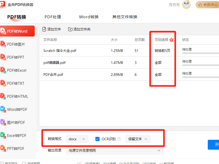The width and height of the screenshot is (219, 164).
Task: Click 全部 page selection for pdf编辑器.pdf
Action: [x=158, y=63]
